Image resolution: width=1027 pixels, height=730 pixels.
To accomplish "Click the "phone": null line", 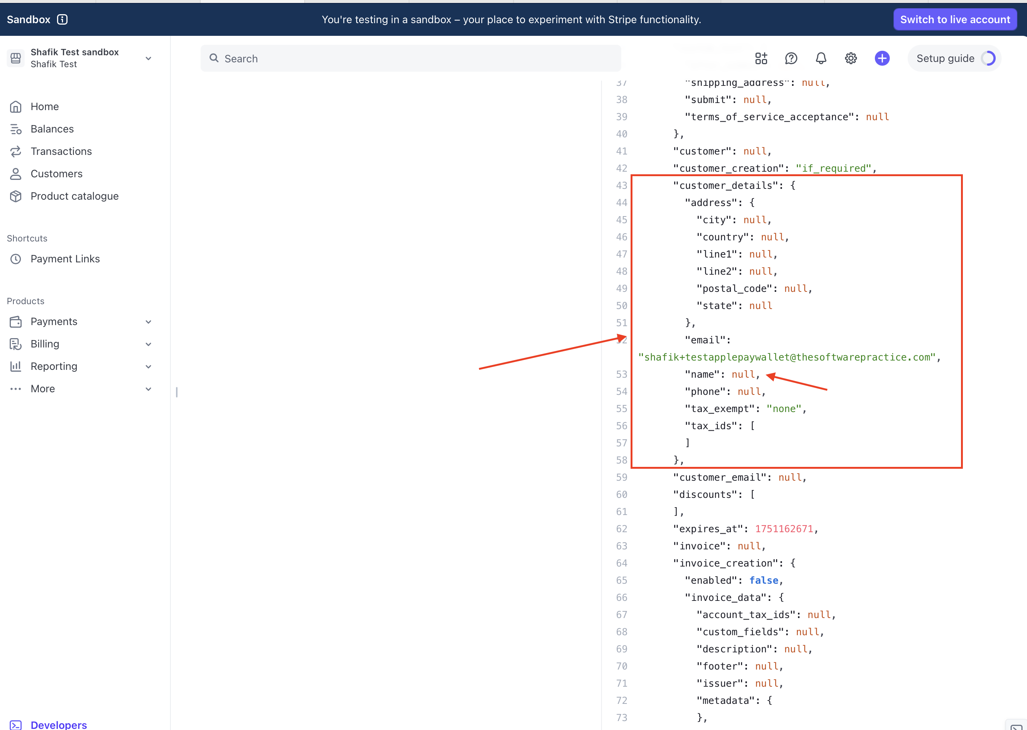I will click(x=725, y=392).
